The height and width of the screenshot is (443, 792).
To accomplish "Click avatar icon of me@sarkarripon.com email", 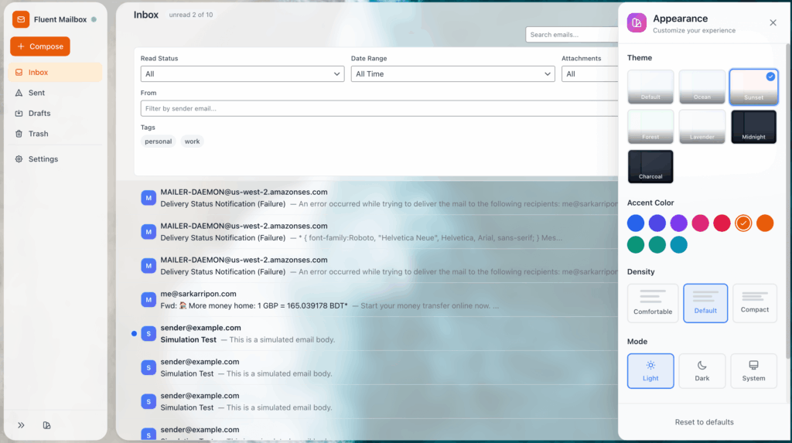I will pos(148,299).
